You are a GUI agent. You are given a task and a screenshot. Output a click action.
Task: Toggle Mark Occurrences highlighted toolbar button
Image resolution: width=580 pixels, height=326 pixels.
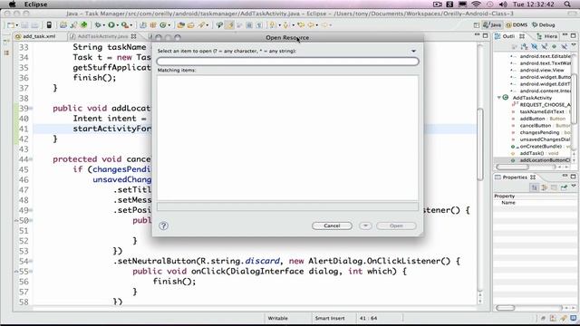point(229,25)
